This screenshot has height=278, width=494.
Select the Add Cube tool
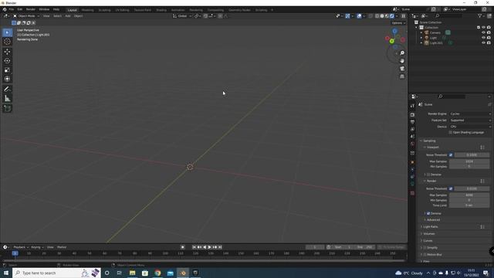click(7, 108)
